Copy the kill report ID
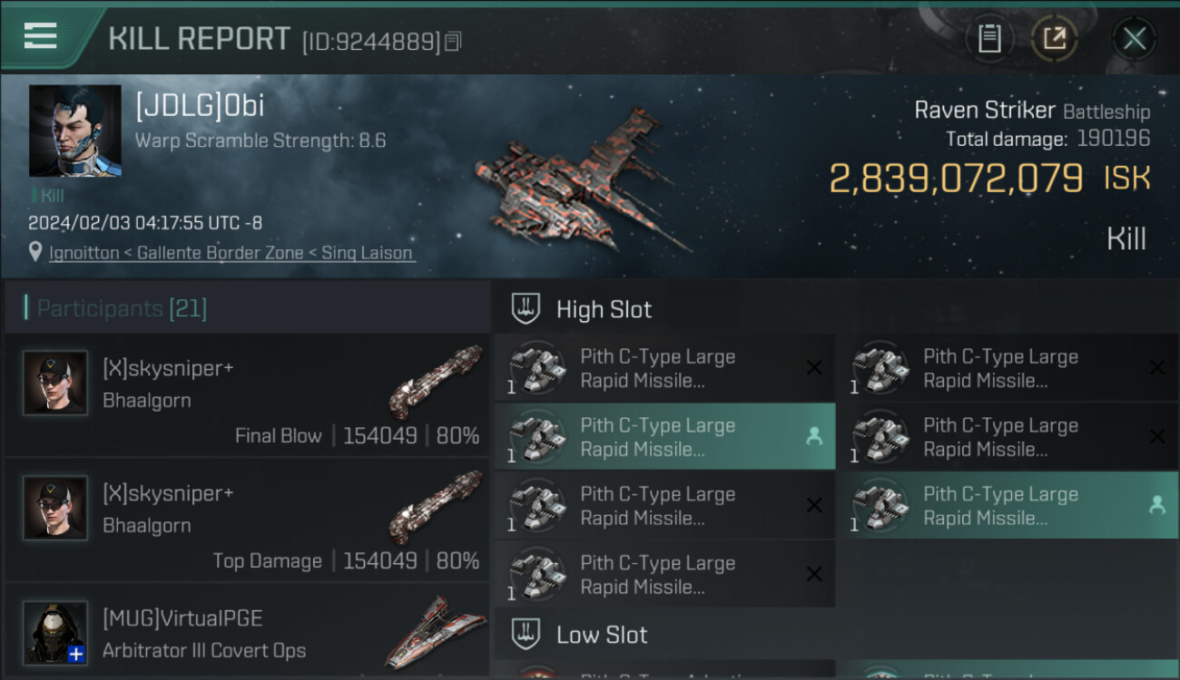 point(453,41)
